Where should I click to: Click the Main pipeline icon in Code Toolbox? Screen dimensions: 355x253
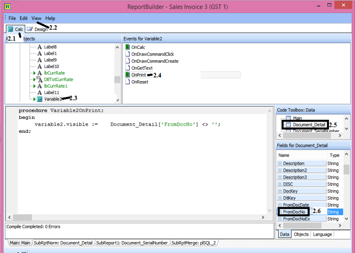tap(288, 118)
